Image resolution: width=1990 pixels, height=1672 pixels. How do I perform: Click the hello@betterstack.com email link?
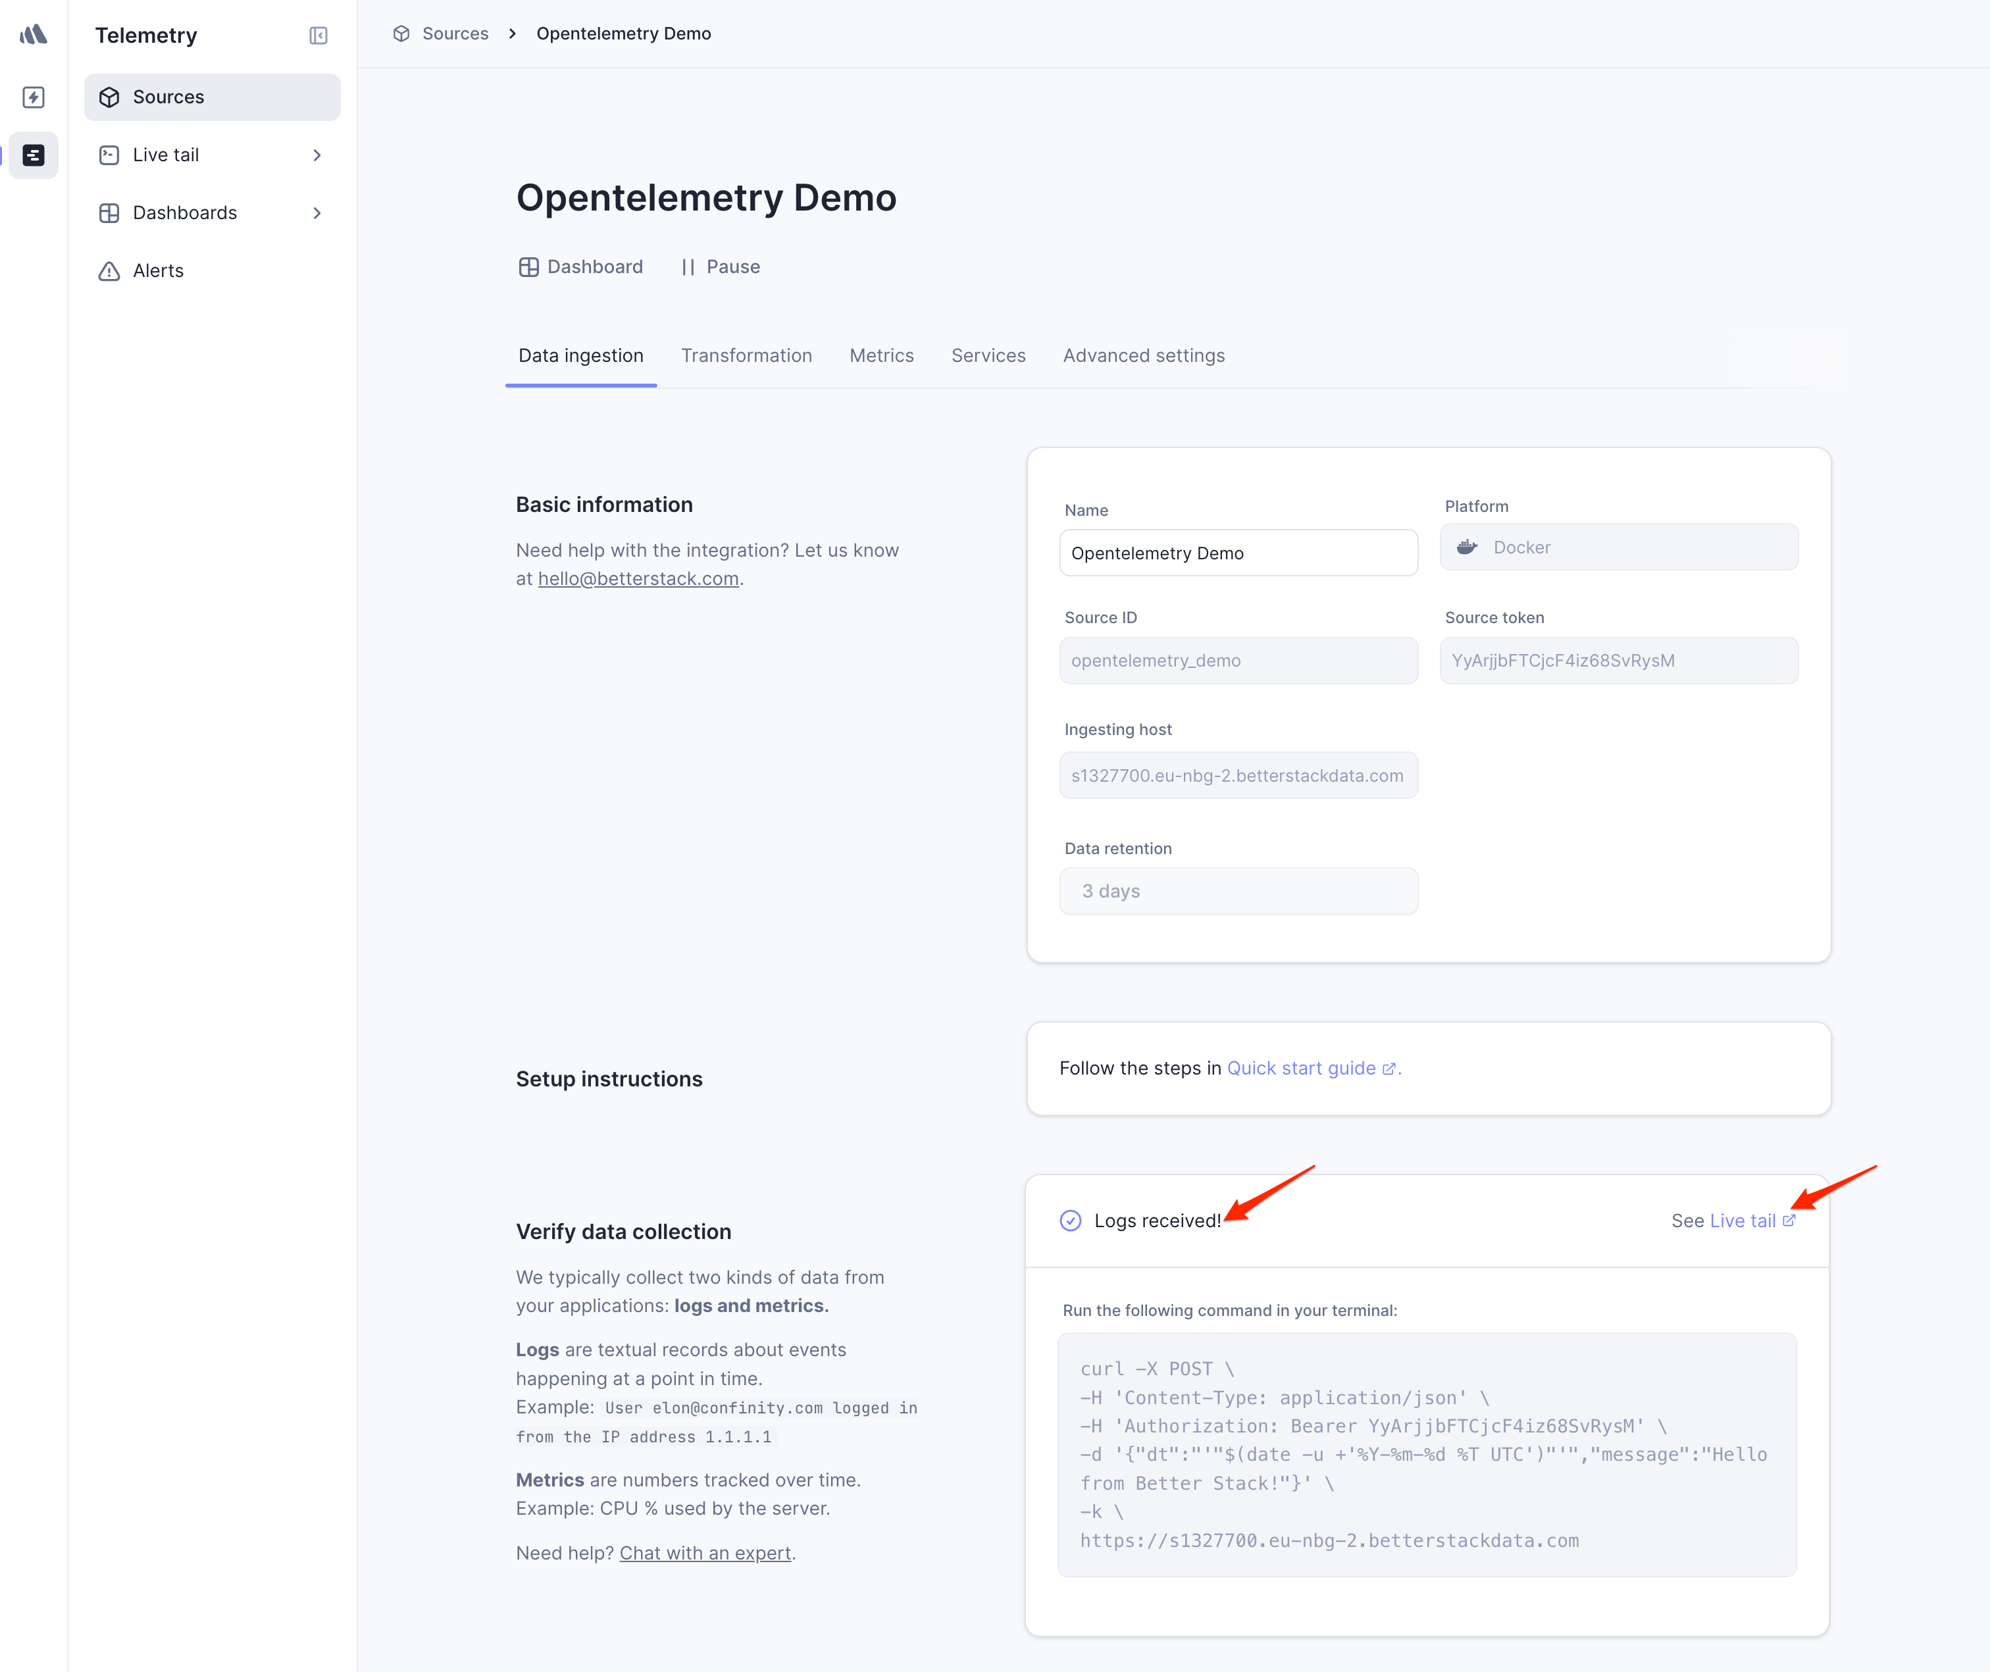[638, 578]
